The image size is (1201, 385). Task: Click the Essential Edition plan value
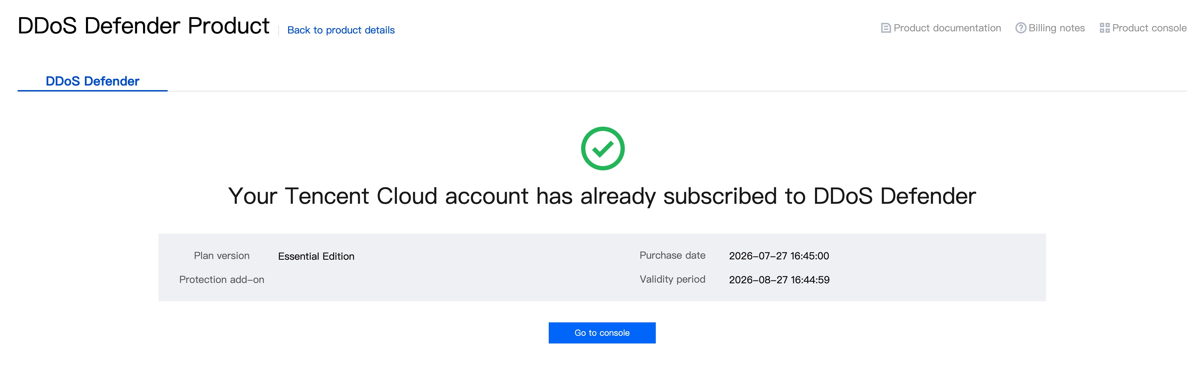pyautogui.click(x=316, y=256)
